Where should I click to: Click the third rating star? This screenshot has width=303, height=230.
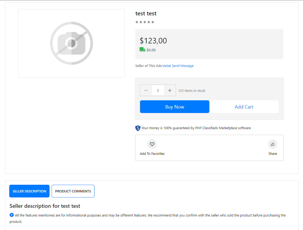click(x=145, y=22)
